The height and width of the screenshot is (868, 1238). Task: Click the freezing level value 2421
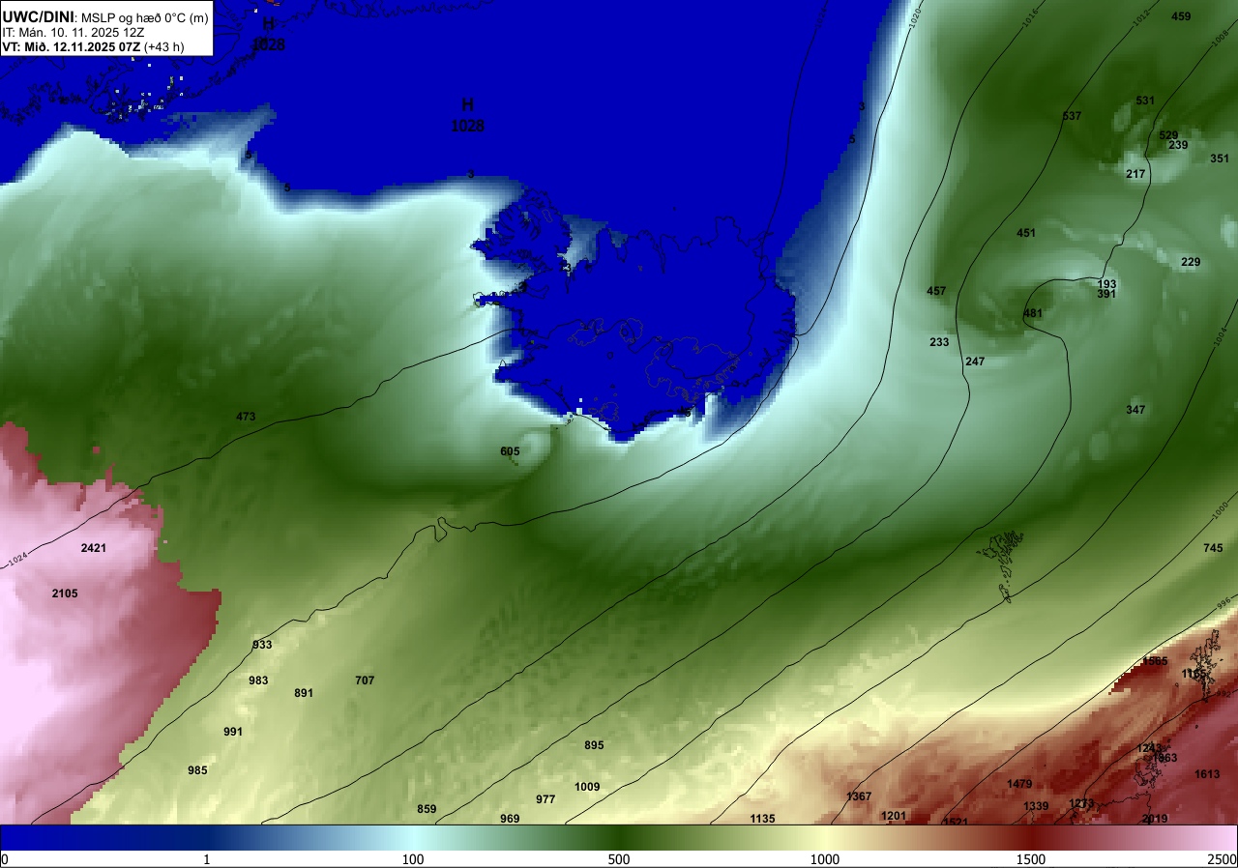[x=94, y=548]
